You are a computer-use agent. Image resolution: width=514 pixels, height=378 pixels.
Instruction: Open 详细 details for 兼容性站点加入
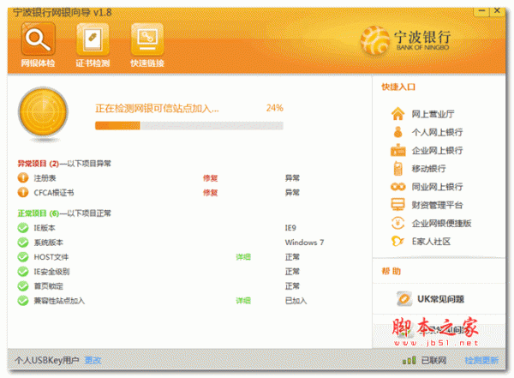pos(243,301)
